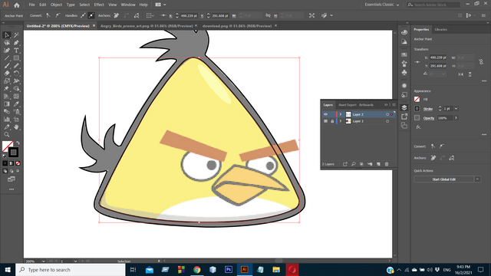Open the Edit Toolbar three-dots button

click(12, 189)
